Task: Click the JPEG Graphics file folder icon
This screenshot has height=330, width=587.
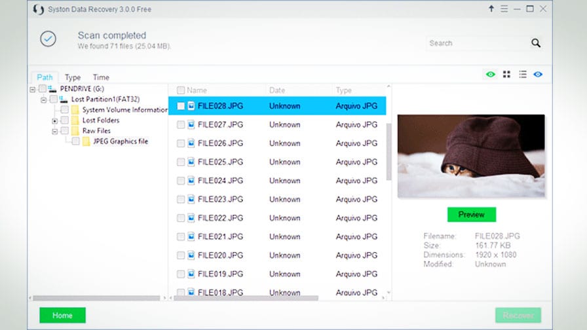Action: pyautogui.click(x=86, y=141)
